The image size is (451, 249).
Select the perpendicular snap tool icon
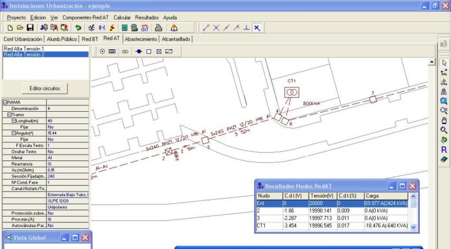[246, 28]
